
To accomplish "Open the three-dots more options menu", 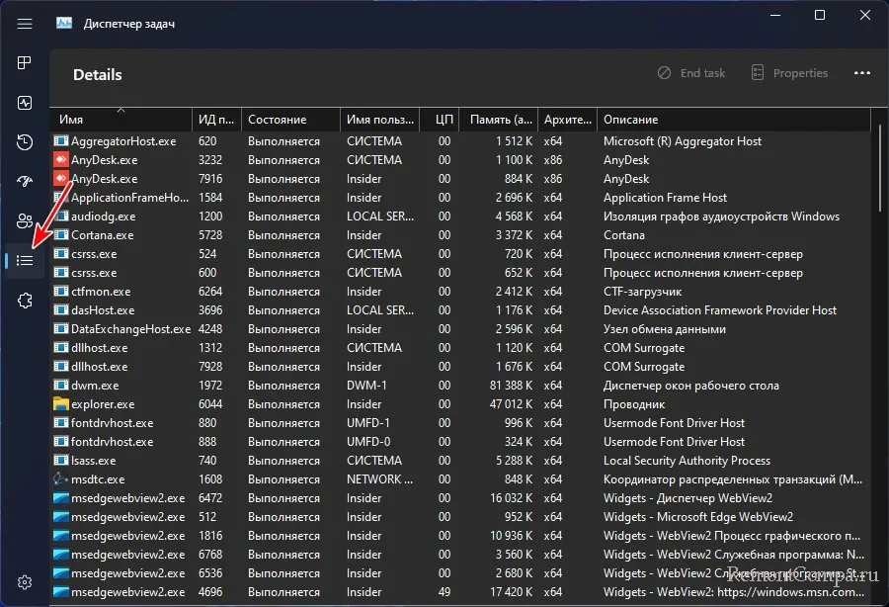I will (861, 73).
